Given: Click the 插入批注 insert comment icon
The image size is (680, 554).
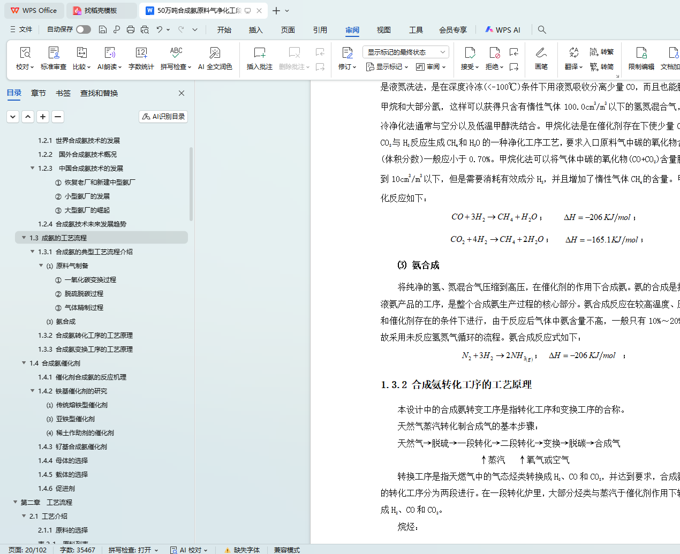Looking at the screenshot, I should [259, 53].
